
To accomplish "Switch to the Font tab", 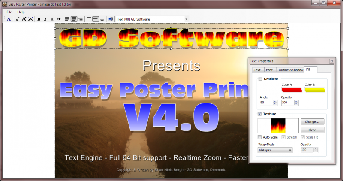I will tap(269, 70).
